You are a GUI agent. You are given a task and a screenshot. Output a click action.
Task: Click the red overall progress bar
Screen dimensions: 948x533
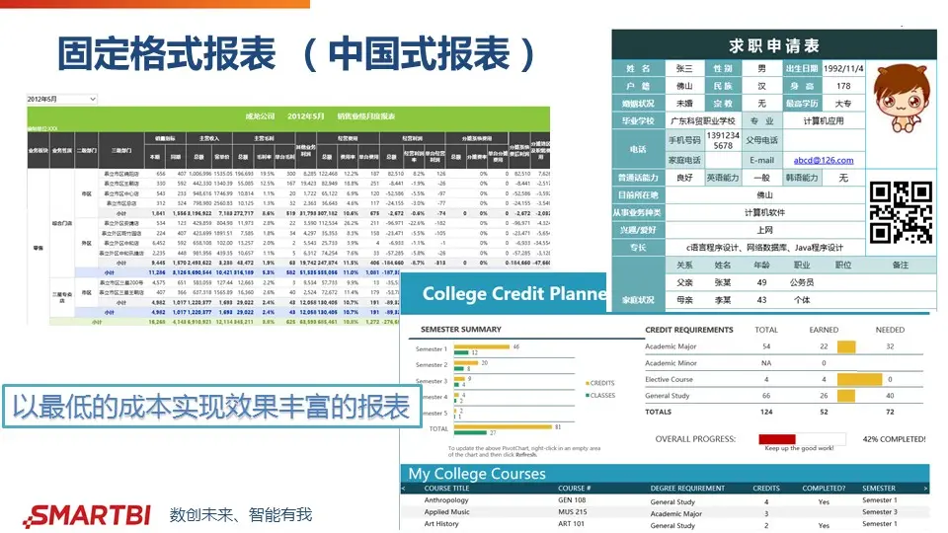[x=777, y=439]
